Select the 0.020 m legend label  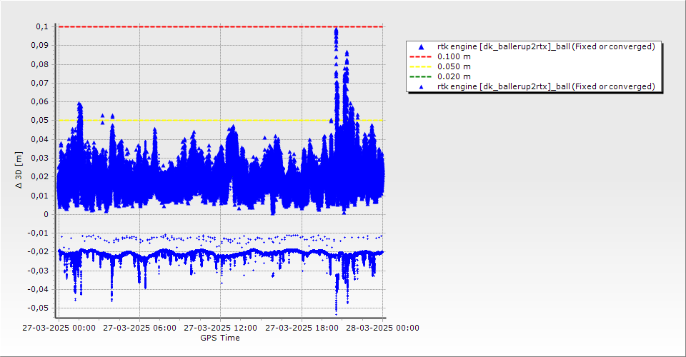pos(454,76)
